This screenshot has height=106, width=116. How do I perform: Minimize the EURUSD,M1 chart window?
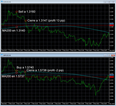(x=105, y=2)
